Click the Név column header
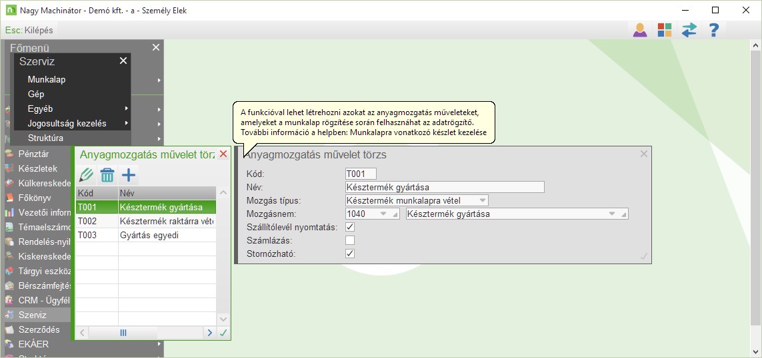 [167, 193]
